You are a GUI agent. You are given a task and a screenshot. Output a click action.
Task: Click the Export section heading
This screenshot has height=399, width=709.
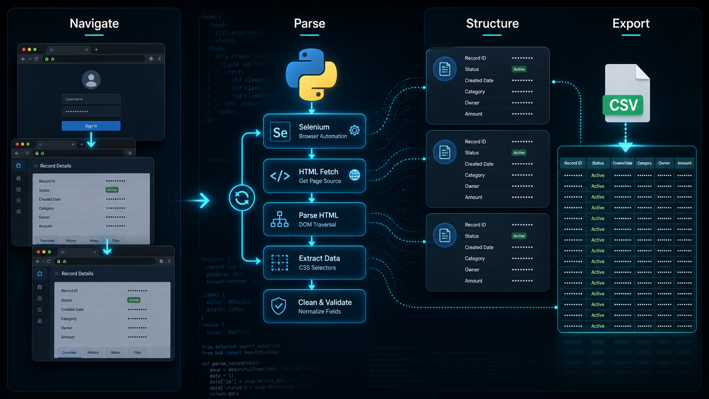(x=631, y=23)
